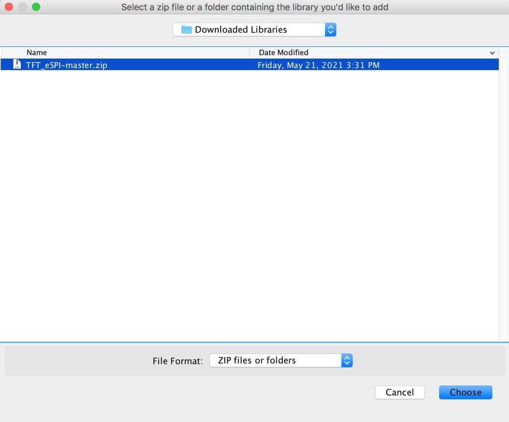Select the TFT_eSPI-master.zip file name
509x422 pixels.
pos(67,65)
